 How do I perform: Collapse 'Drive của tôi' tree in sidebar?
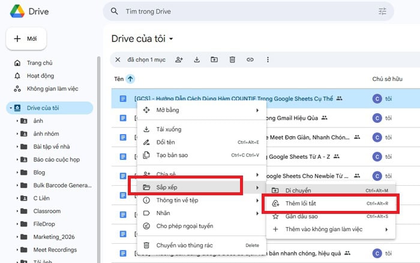pyautogui.click(x=10, y=108)
